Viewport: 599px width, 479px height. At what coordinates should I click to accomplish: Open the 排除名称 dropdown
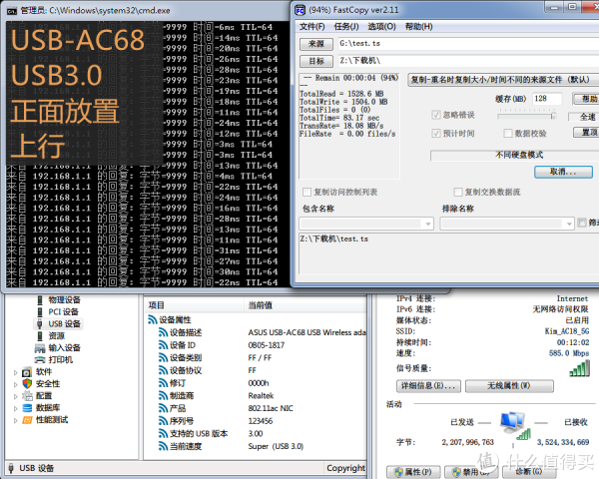[x=569, y=224]
